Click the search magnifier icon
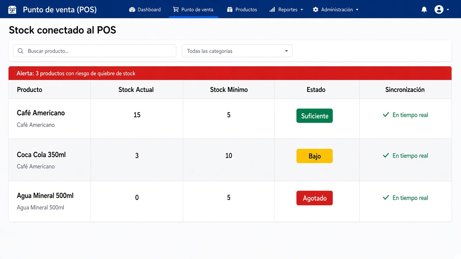461x259 pixels. 21,51
